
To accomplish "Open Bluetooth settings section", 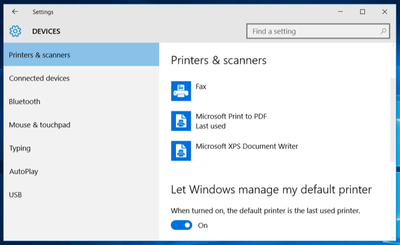I will [81, 101].
